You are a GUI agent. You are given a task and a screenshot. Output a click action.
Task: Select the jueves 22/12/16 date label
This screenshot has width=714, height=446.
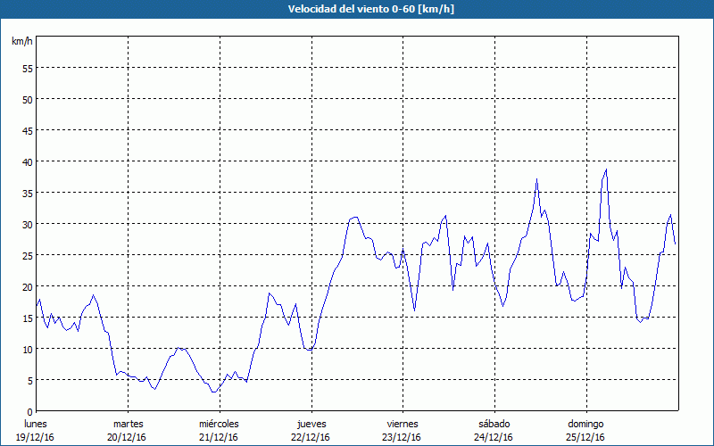click(x=311, y=430)
